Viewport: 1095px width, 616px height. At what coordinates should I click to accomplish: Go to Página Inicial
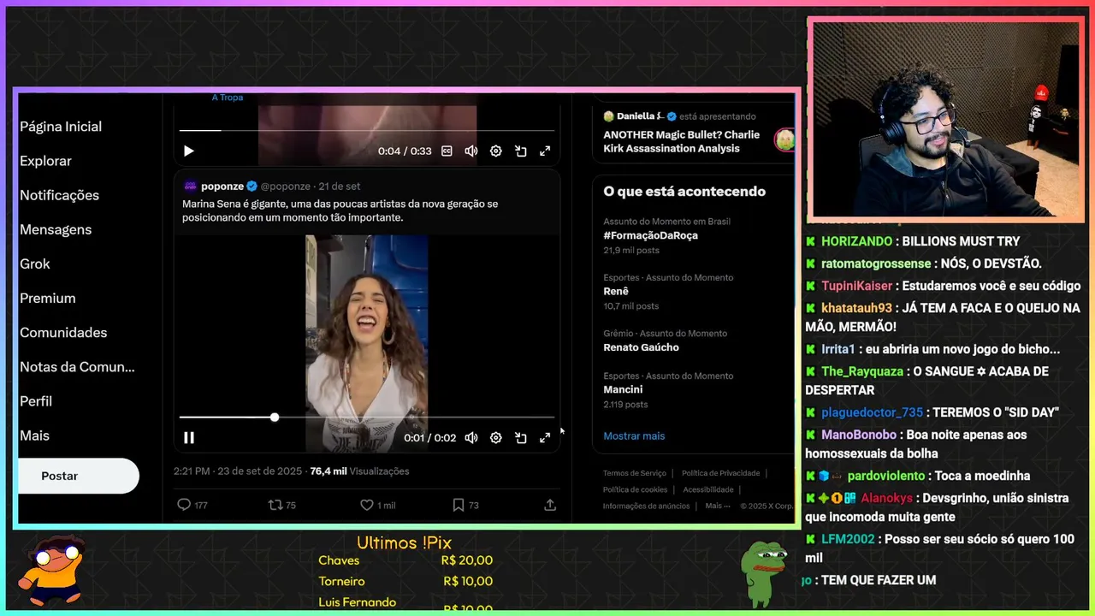pos(61,127)
